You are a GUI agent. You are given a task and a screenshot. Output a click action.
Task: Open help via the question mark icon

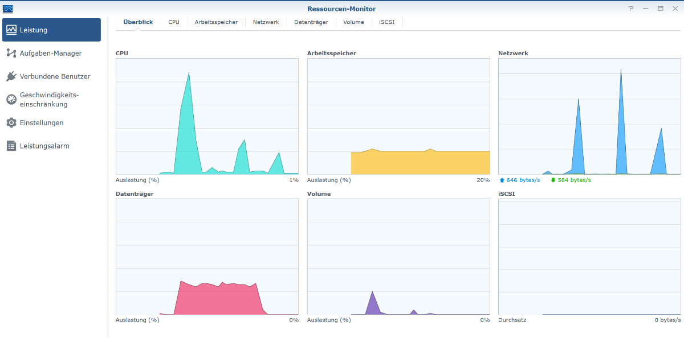pos(631,9)
